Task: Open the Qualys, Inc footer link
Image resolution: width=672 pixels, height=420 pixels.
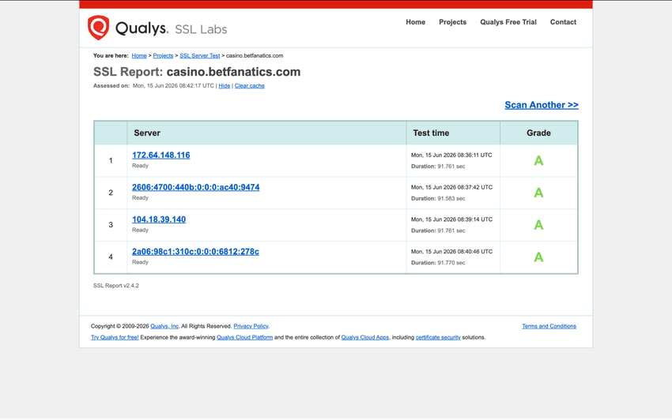Action: tap(164, 326)
